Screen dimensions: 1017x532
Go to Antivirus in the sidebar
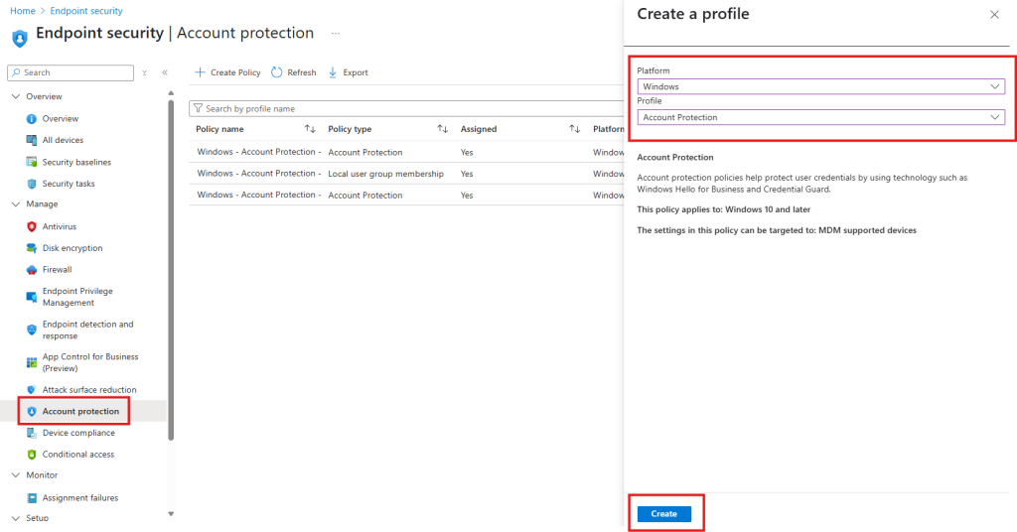coord(59,226)
